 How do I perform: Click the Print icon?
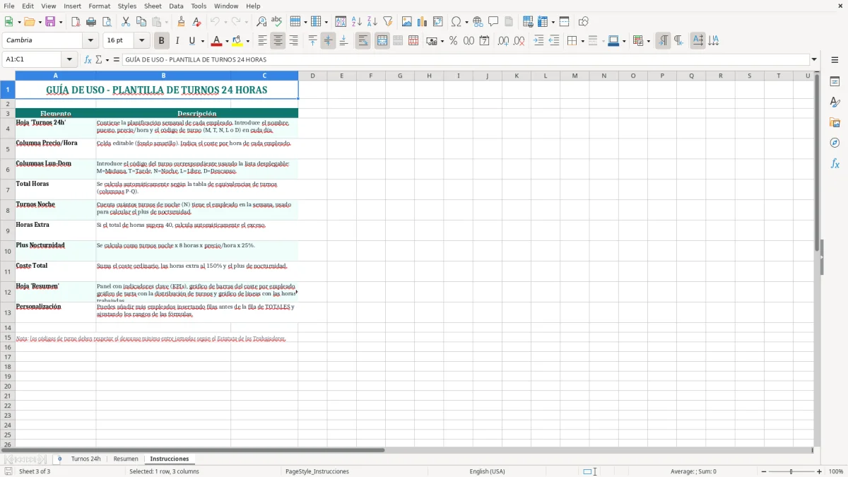(90, 22)
